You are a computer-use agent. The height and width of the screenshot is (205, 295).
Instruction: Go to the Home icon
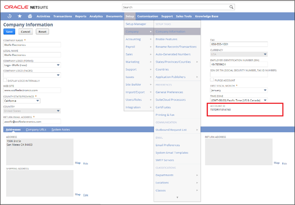30,16
